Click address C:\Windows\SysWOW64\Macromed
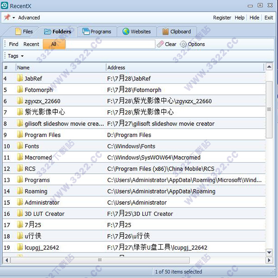The image size is (278, 278). click(x=154, y=158)
